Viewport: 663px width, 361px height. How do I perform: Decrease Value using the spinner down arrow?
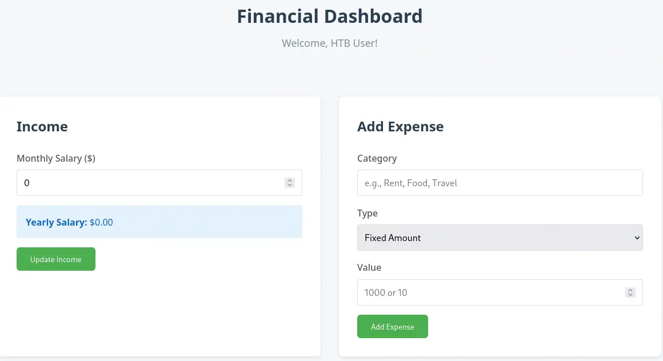click(x=630, y=295)
